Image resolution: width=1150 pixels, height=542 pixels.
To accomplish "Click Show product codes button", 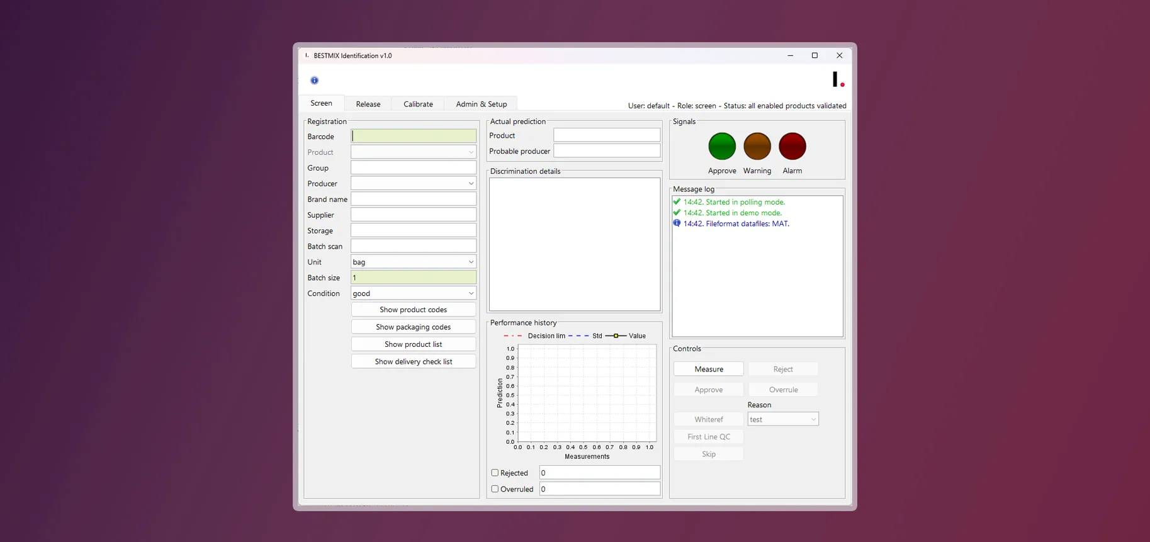I will click(x=414, y=310).
